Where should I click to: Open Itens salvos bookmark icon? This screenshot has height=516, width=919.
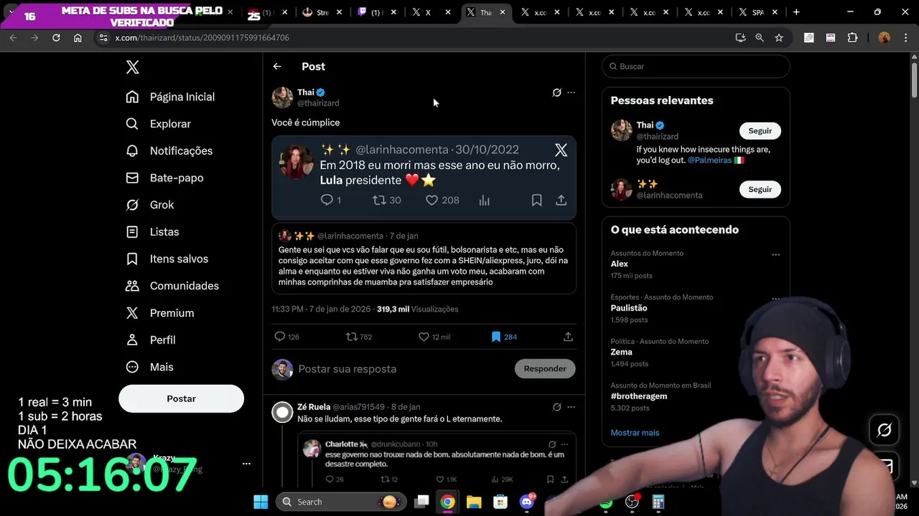click(132, 259)
